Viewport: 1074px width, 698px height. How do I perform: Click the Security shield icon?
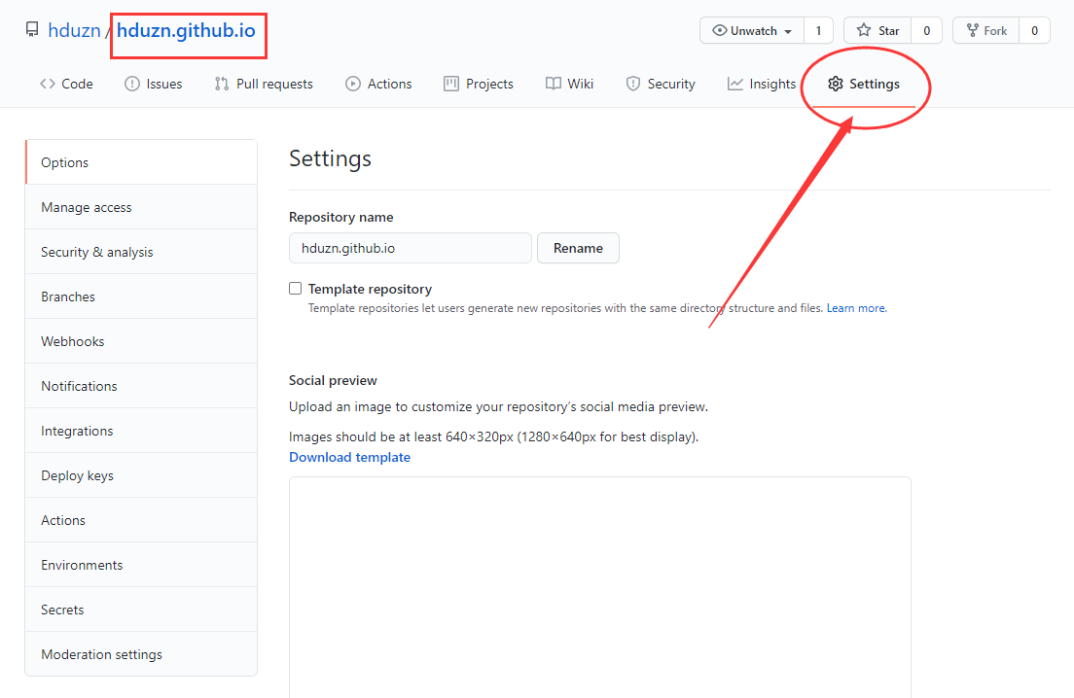[x=633, y=84]
